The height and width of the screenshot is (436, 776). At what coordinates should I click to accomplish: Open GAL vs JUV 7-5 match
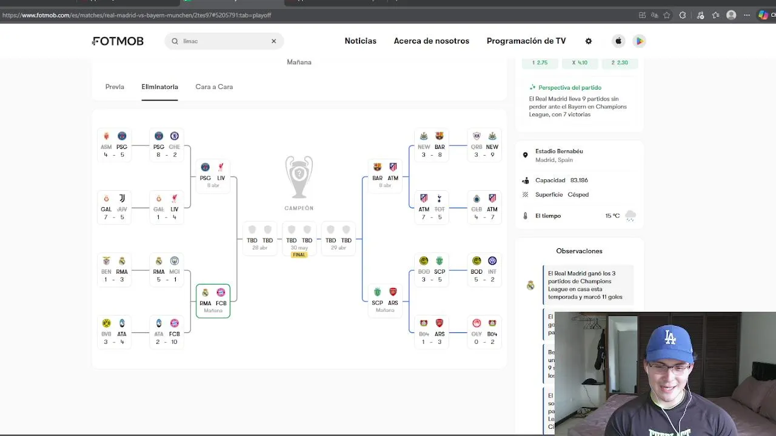point(114,208)
